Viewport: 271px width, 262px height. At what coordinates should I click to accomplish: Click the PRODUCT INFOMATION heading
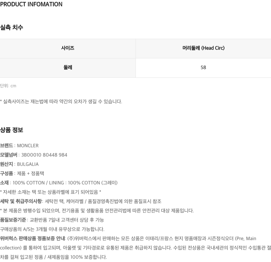click(x=31, y=4)
